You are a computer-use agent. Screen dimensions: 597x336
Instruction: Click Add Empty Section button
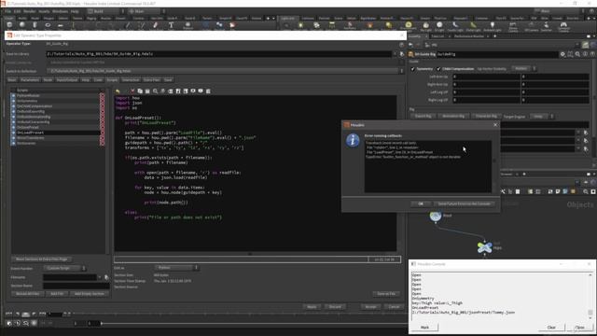(x=90, y=294)
